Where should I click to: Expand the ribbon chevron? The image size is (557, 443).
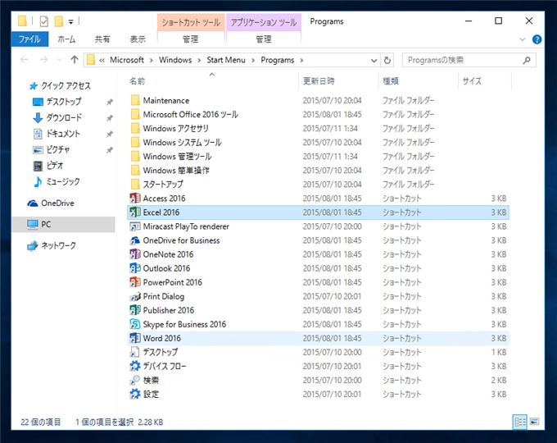pyautogui.click(x=523, y=39)
